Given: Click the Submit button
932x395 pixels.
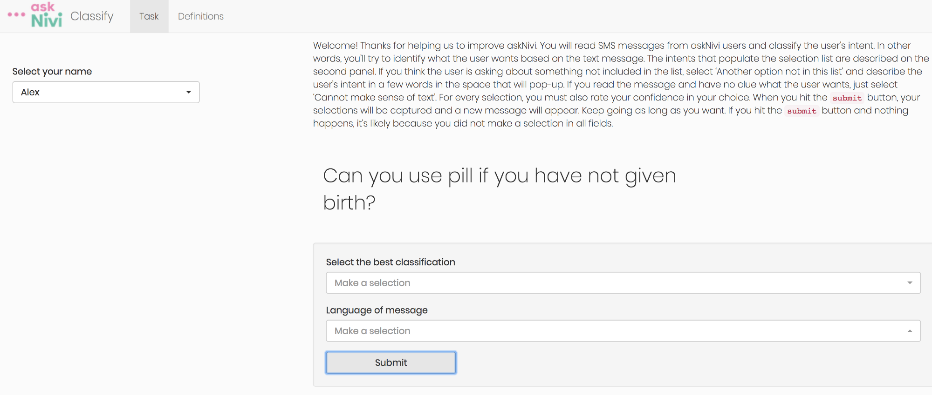Looking at the screenshot, I should [x=391, y=362].
